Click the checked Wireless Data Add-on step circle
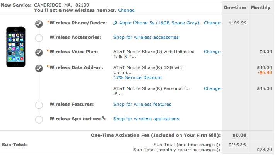The width and height of the screenshot is (277, 155). point(39,69)
